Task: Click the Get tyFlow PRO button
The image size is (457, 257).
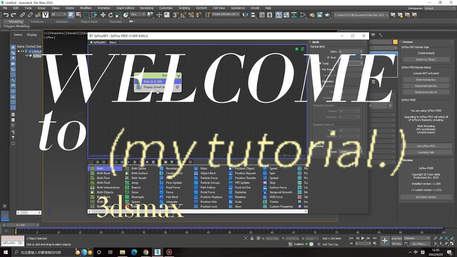Action: point(426,146)
